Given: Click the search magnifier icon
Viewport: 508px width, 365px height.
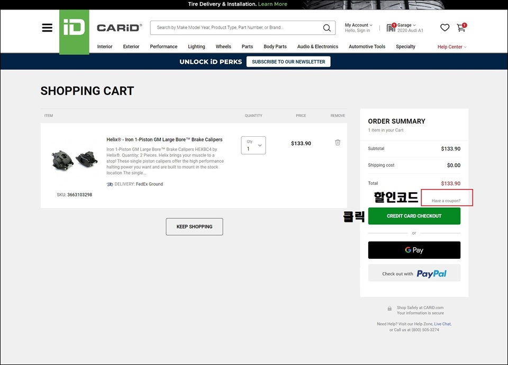Looking at the screenshot, I should pos(327,28).
